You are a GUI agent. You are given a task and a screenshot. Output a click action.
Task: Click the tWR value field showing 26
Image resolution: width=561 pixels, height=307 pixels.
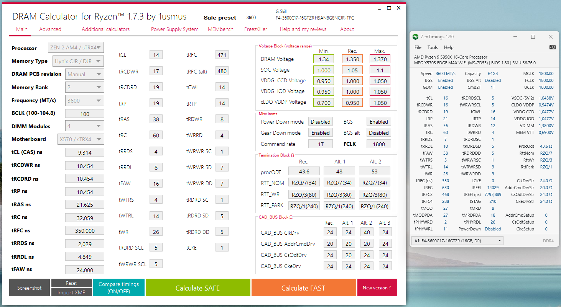click(x=156, y=232)
